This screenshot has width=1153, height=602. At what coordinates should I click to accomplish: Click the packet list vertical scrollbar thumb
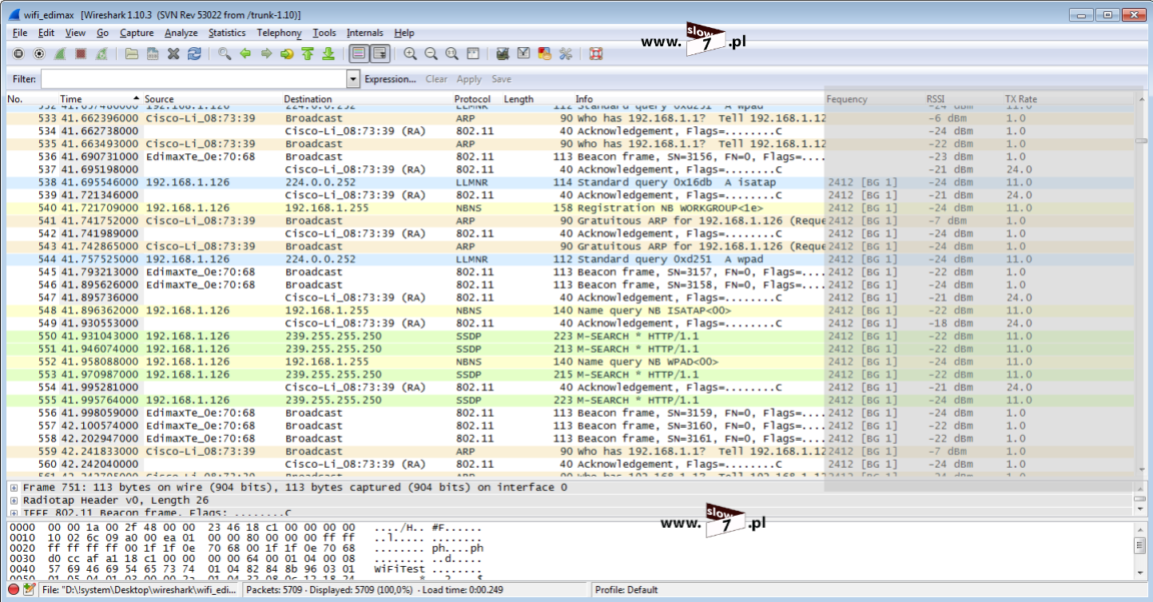click(x=1140, y=141)
